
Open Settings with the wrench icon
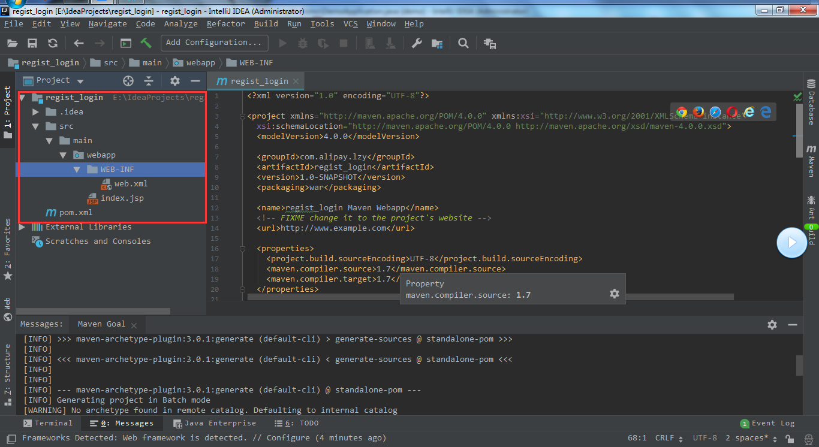[417, 43]
